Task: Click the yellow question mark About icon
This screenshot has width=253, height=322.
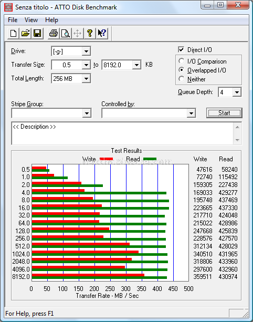Action: coord(89,33)
